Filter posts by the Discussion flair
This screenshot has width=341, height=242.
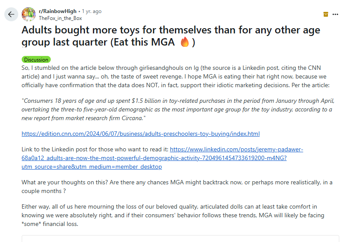coord(36,59)
